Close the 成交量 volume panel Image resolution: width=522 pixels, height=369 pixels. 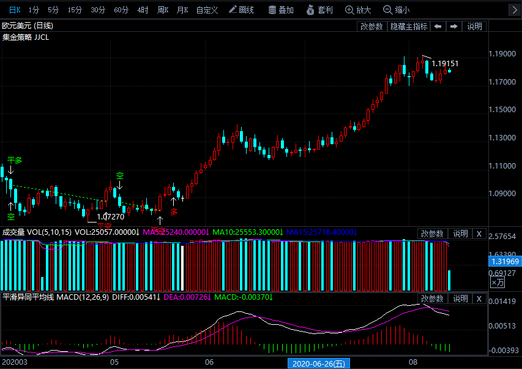click(479, 234)
